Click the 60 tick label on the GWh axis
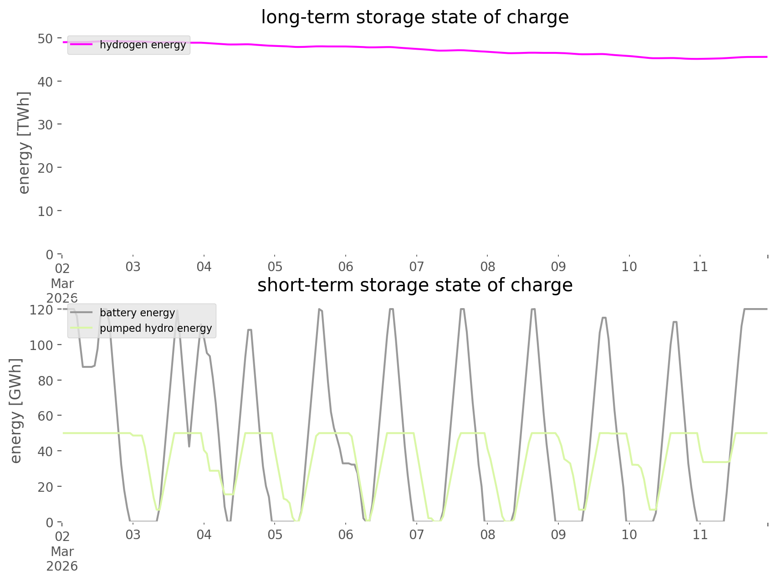The width and height of the screenshot is (777, 582). pos(45,416)
